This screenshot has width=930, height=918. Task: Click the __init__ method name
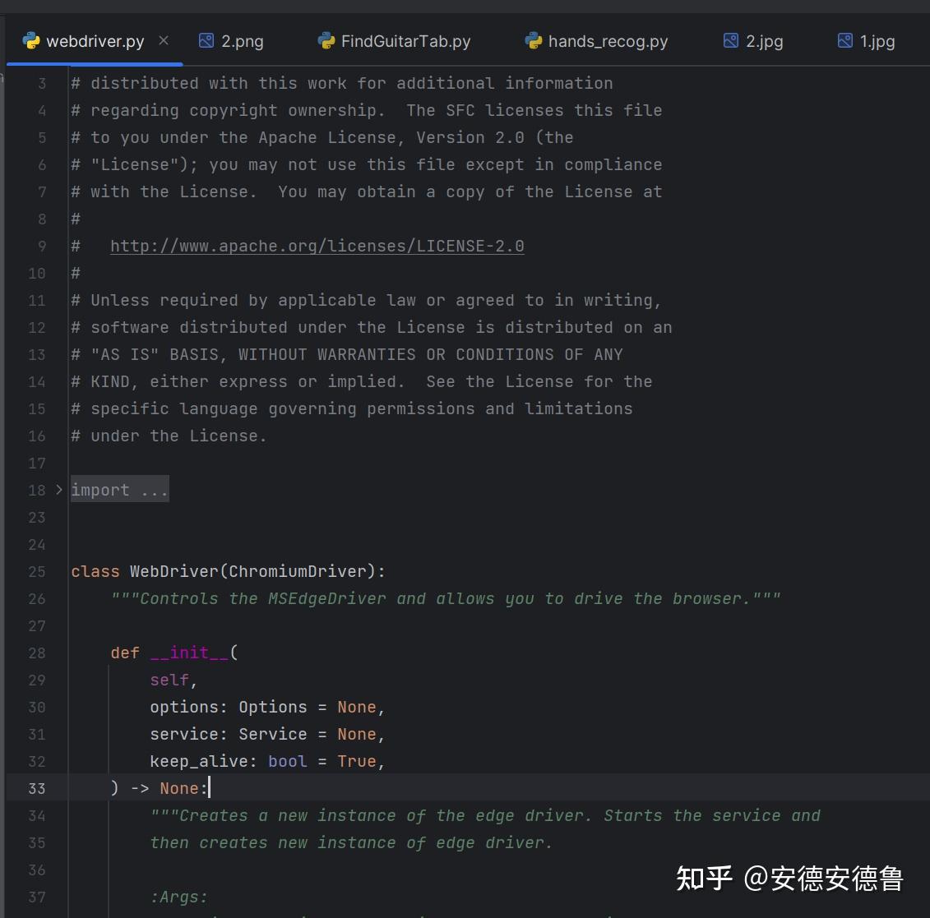coord(189,653)
